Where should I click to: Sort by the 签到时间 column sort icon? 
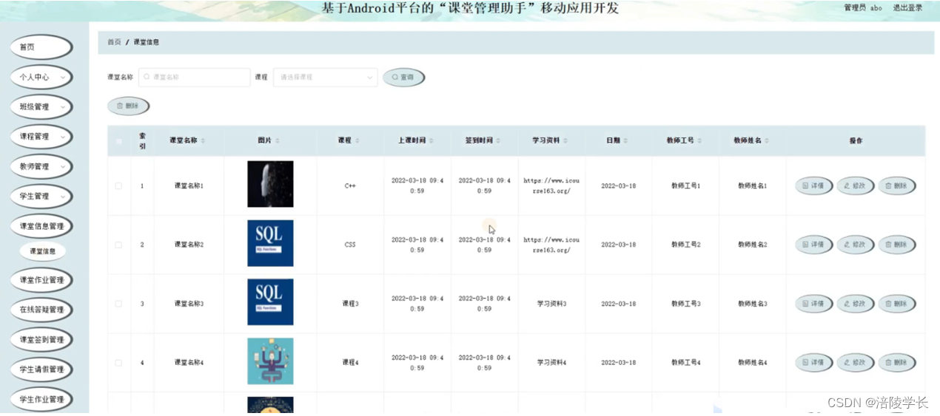[498, 140]
